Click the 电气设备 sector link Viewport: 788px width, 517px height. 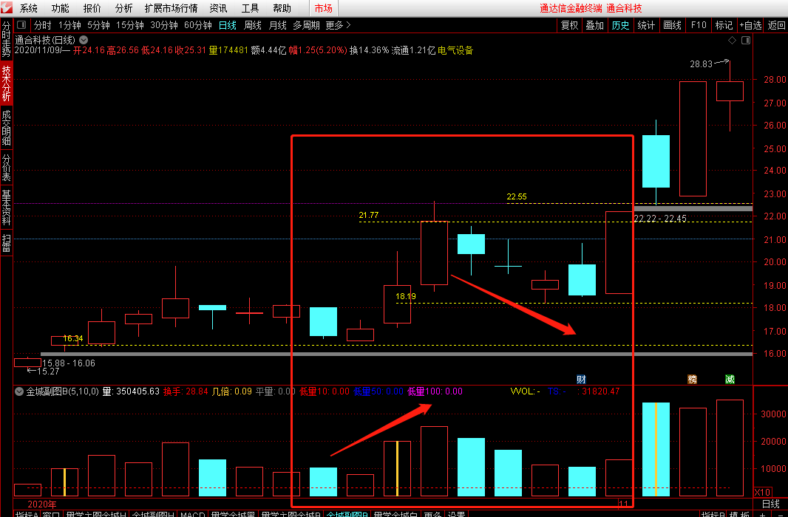(x=455, y=50)
